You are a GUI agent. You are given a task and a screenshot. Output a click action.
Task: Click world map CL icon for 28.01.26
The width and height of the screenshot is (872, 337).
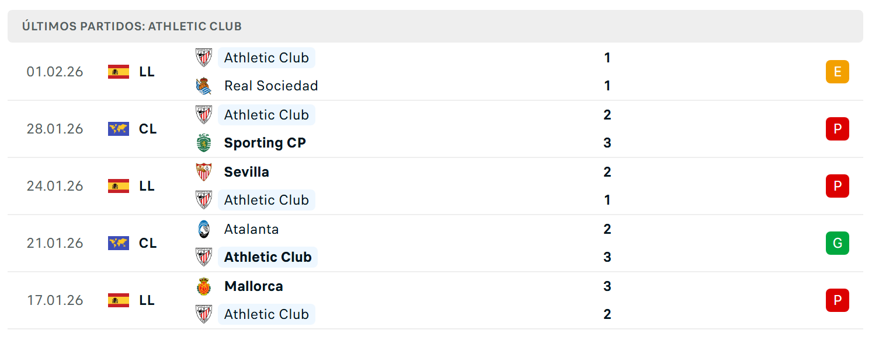click(x=119, y=129)
